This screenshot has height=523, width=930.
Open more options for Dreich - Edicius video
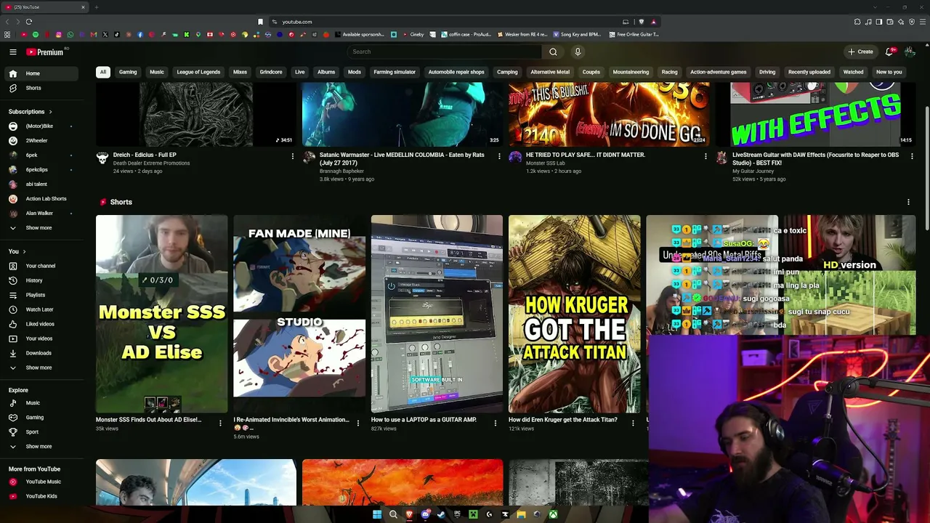[293, 155]
